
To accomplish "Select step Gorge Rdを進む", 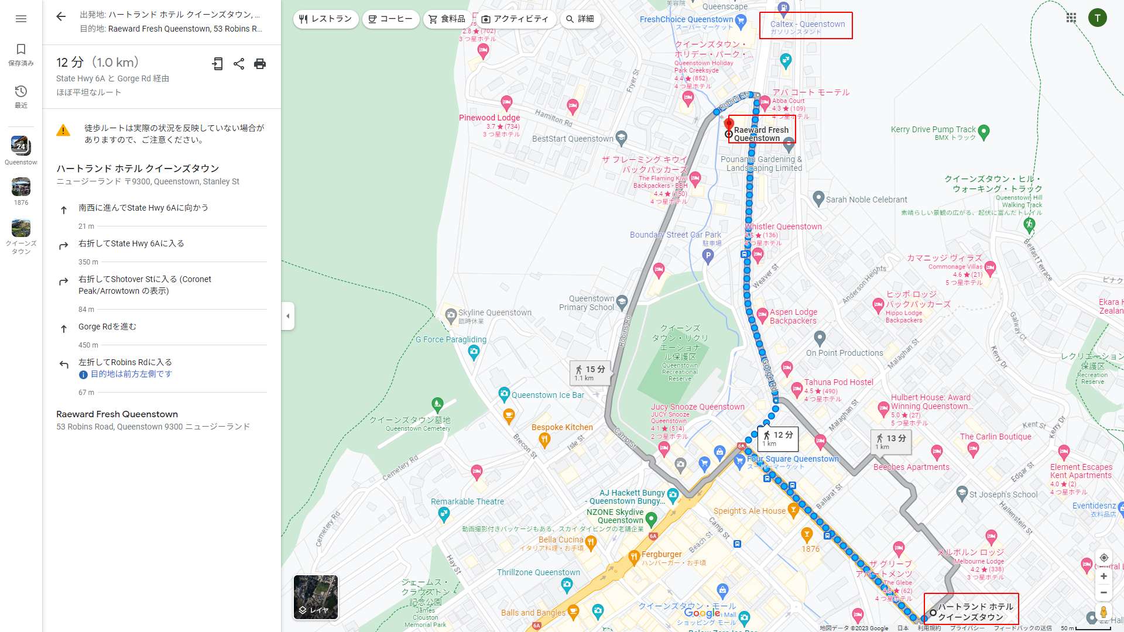I will 162,327.
